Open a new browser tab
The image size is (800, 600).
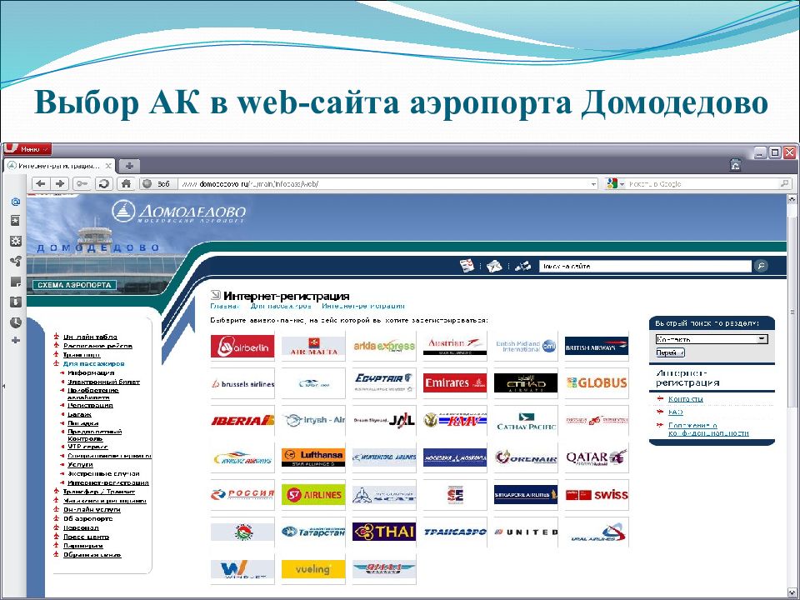click(x=130, y=166)
